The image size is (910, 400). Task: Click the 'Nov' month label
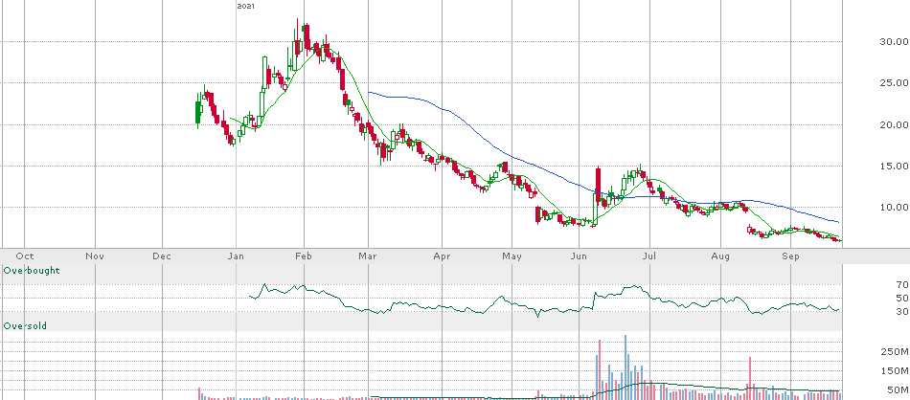tap(94, 256)
